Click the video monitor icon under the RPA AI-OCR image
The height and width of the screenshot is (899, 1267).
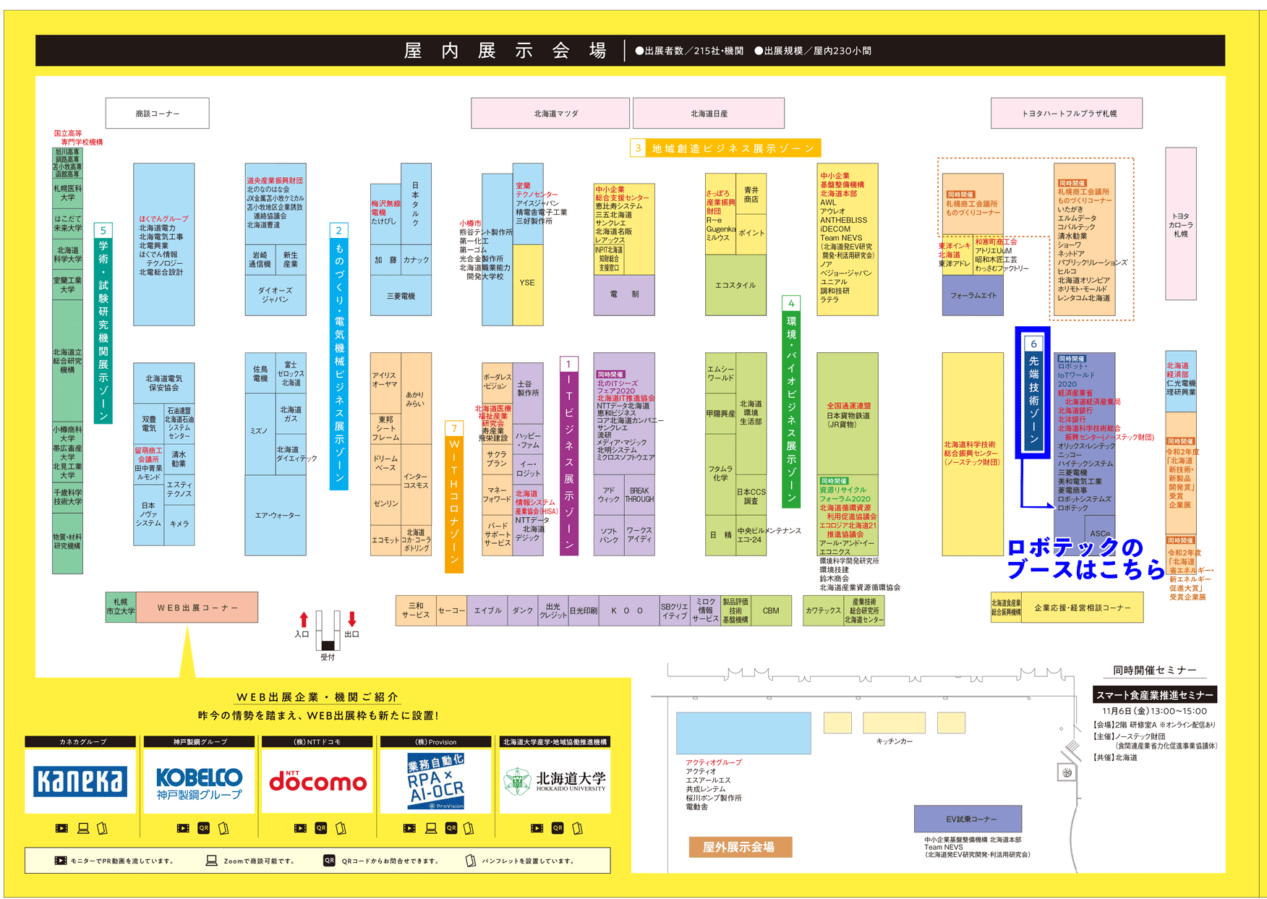point(409,828)
